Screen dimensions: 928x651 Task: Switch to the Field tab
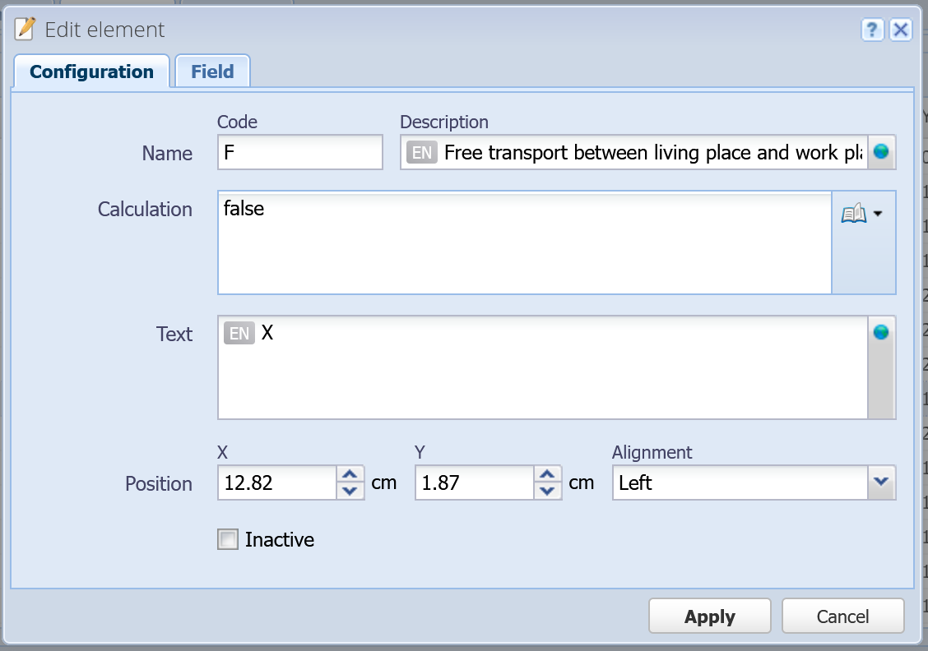click(212, 72)
